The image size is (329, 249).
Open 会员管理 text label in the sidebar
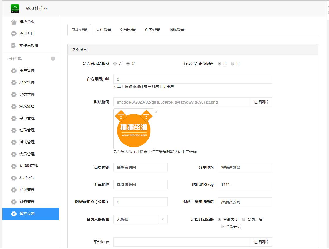(27, 154)
